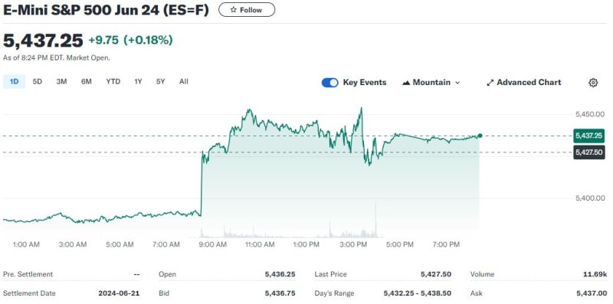
Task: Expand the Mountain chart type dropdown arrow
Action: [457, 83]
